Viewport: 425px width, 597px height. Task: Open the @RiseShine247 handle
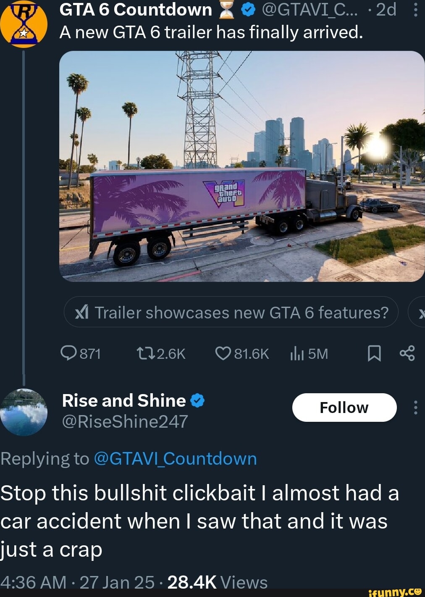pos(125,421)
